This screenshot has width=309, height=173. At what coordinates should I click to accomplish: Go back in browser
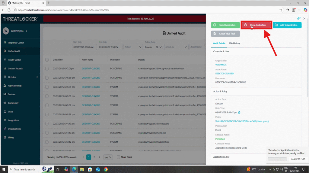3,10
